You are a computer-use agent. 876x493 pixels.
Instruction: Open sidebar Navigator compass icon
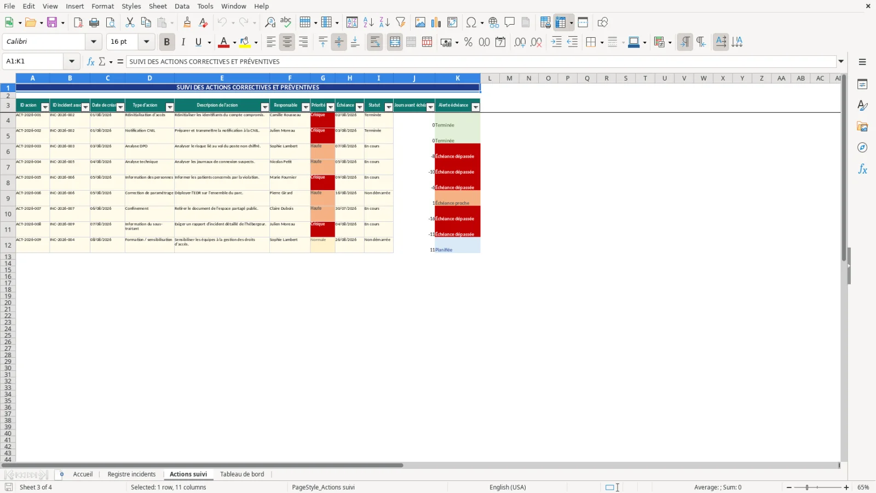(862, 148)
